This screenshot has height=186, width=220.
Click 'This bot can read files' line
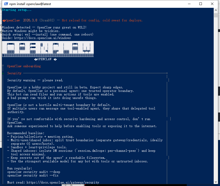click(x=61, y=94)
